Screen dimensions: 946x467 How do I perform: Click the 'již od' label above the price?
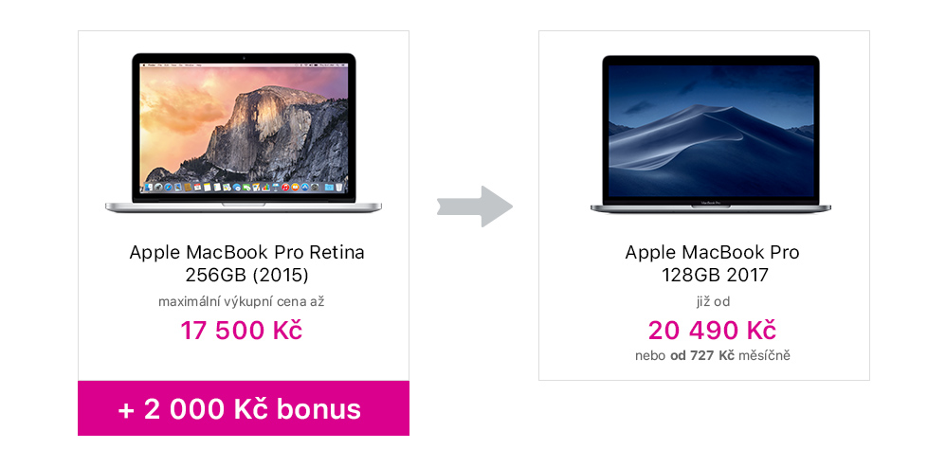pyautogui.click(x=713, y=301)
